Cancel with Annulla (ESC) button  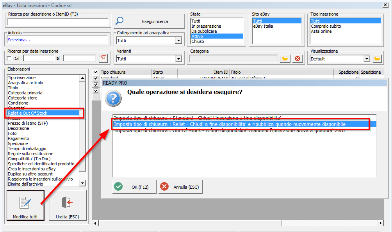(180, 187)
